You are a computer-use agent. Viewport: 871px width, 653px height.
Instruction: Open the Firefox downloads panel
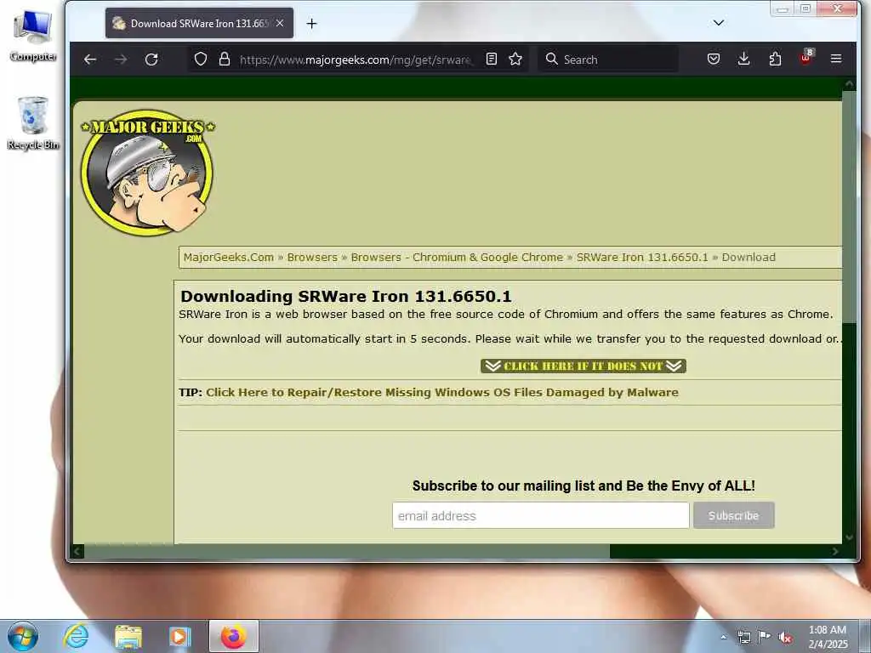[x=744, y=59]
